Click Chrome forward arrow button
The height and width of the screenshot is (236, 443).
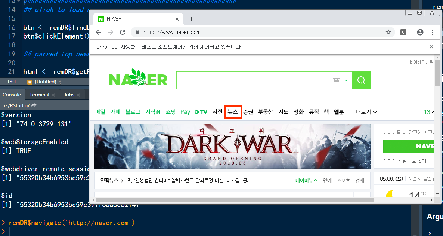pos(111,32)
